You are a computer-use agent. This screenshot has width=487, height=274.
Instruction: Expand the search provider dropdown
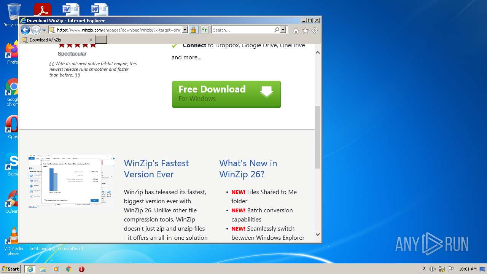(283, 30)
